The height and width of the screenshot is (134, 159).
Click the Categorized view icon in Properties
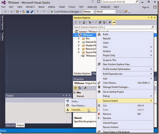pyautogui.click(x=76, y=88)
